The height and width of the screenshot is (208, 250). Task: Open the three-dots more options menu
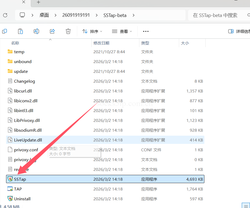point(146,31)
